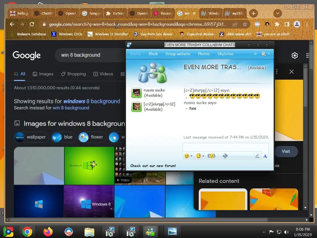Open the tab search dropdown chevron
Viewport: 317px width, 238px height.
pos(278,14)
